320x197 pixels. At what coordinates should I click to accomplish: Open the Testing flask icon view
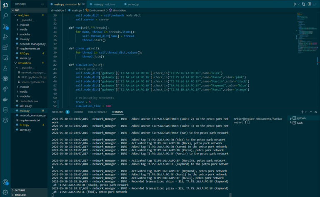tap(5, 68)
